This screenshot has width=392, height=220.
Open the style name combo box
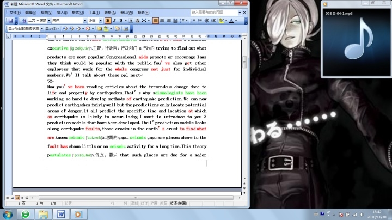click(x=39, y=21)
